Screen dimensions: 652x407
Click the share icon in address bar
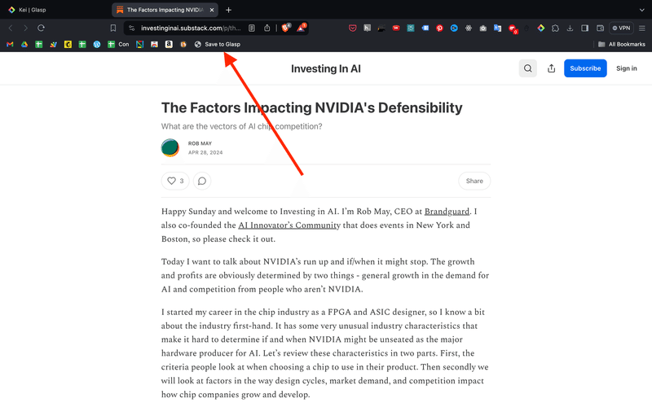pos(267,28)
